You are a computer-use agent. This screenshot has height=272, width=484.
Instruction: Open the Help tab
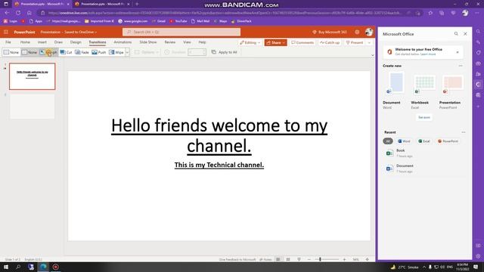coord(202,42)
